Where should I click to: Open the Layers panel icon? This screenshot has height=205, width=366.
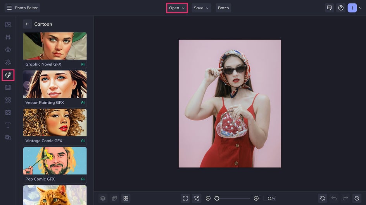click(103, 198)
